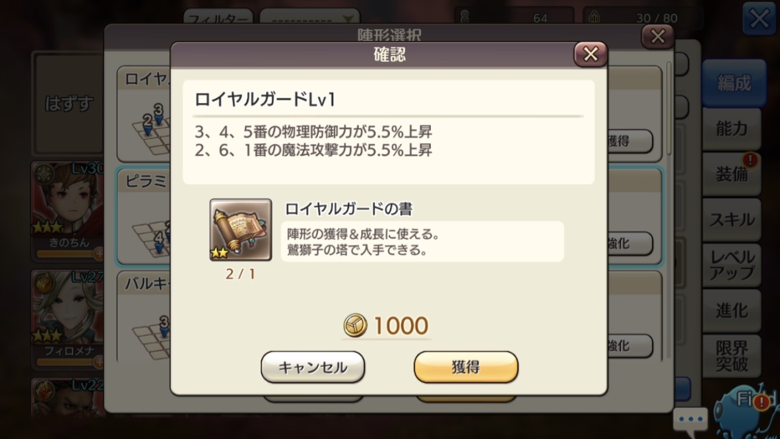The width and height of the screenshot is (780, 439).
Task: Close the 陣形選択 panel behind the dialog
Action: coord(658,36)
